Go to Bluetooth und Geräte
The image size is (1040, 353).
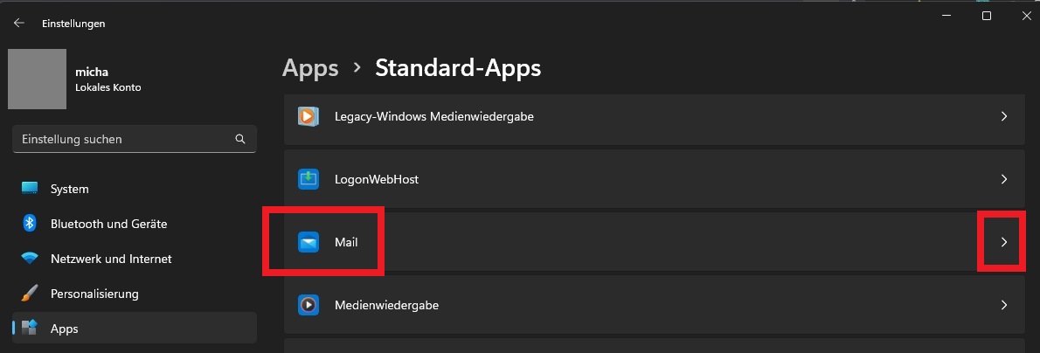pos(108,224)
